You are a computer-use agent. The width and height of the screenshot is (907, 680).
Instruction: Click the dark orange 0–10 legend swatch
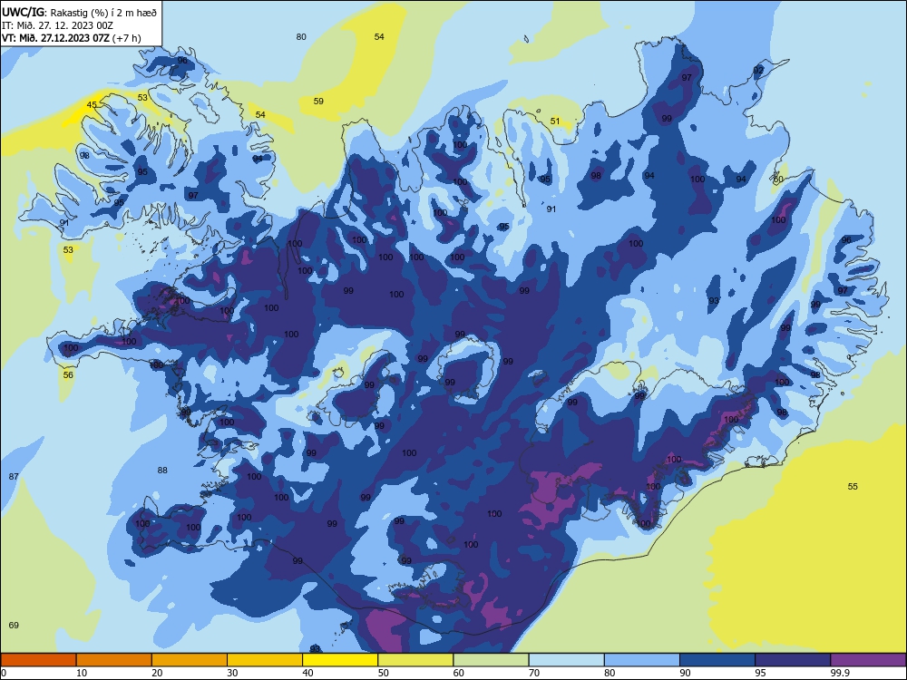point(38,660)
